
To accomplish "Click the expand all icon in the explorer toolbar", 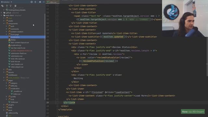I will [7, 6].
